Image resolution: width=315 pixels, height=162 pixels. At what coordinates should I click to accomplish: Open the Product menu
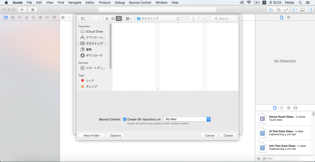coord(105,2)
